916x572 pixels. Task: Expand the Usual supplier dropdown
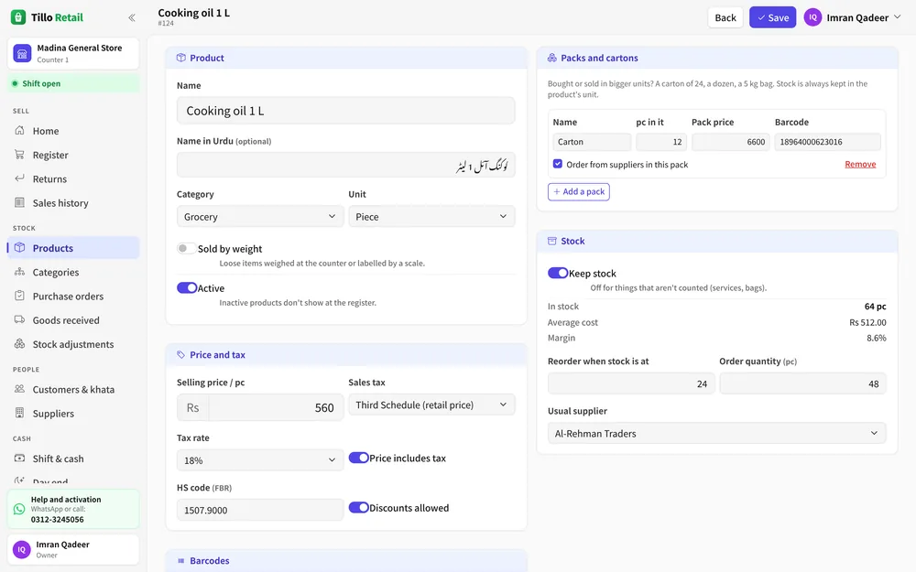click(717, 433)
